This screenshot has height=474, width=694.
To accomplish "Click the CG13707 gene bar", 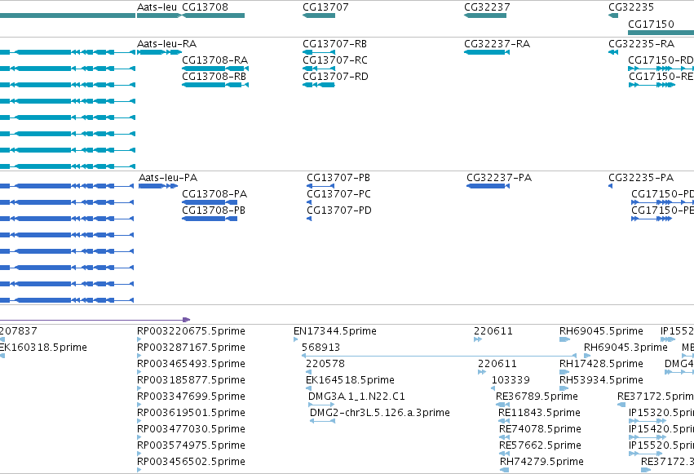I will (319, 16).
